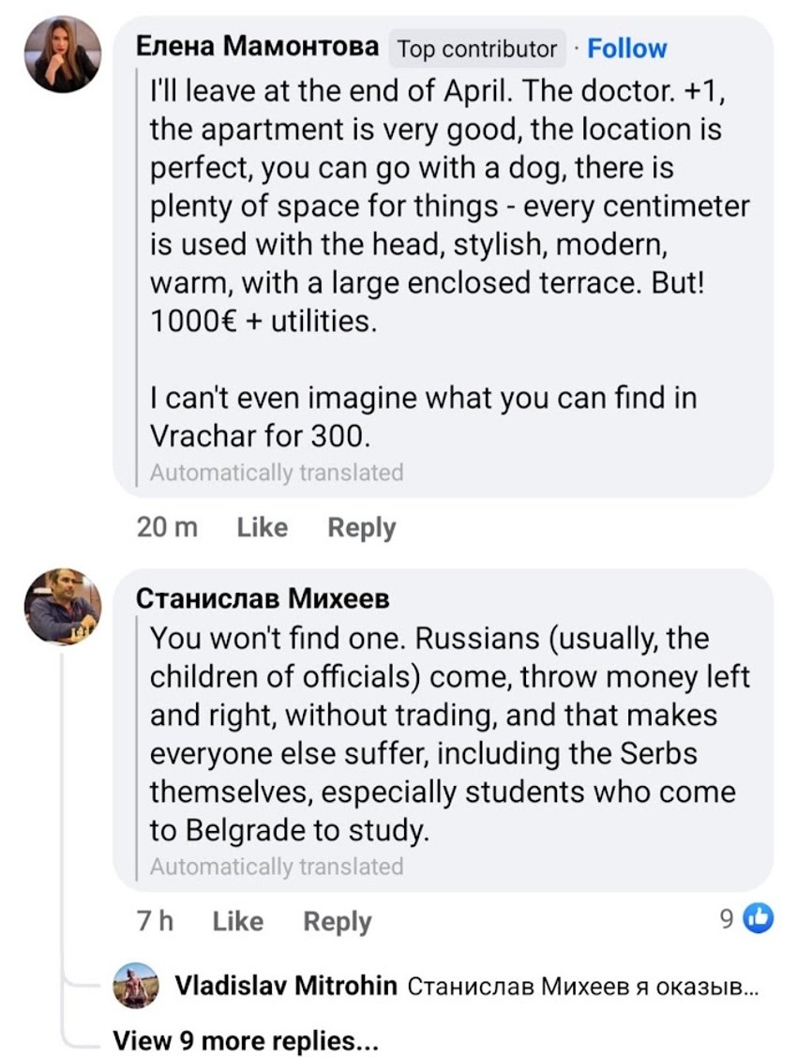Click "Automatically translated" under Елена's comment

(277, 473)
